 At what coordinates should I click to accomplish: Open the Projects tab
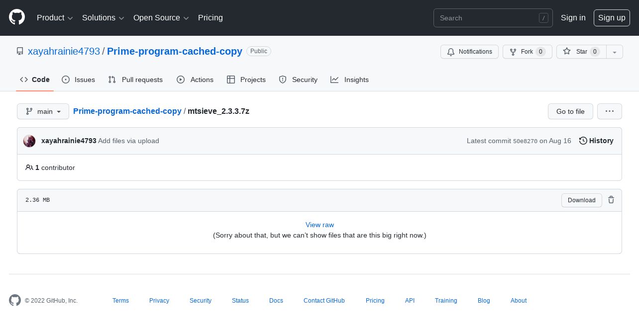[246, 80]
